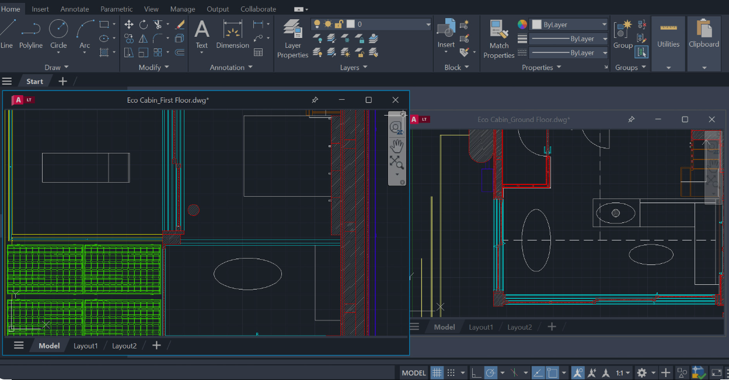
Task: Click MODEL space button in status bar
Action: (x=414, y=372)
